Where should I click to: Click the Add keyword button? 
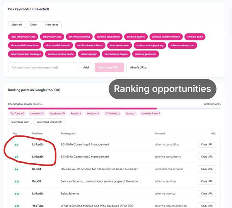pos(86,68)
